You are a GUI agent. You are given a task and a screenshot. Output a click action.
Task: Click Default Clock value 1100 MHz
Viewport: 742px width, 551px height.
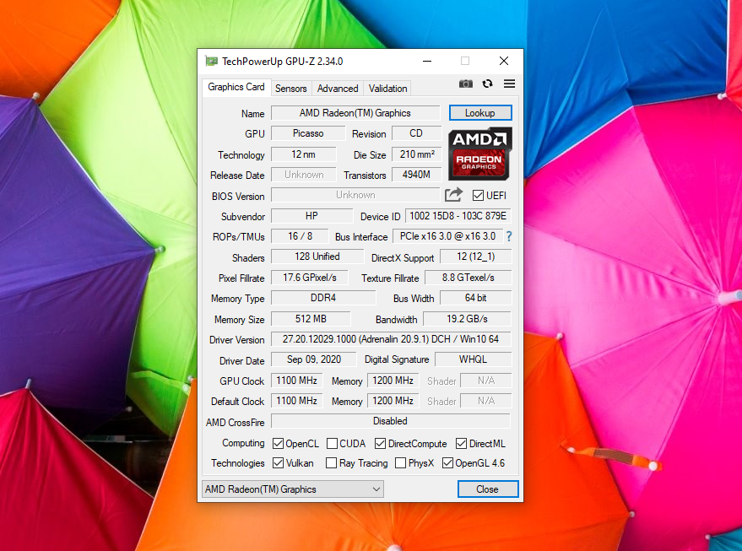pos(296,401)
